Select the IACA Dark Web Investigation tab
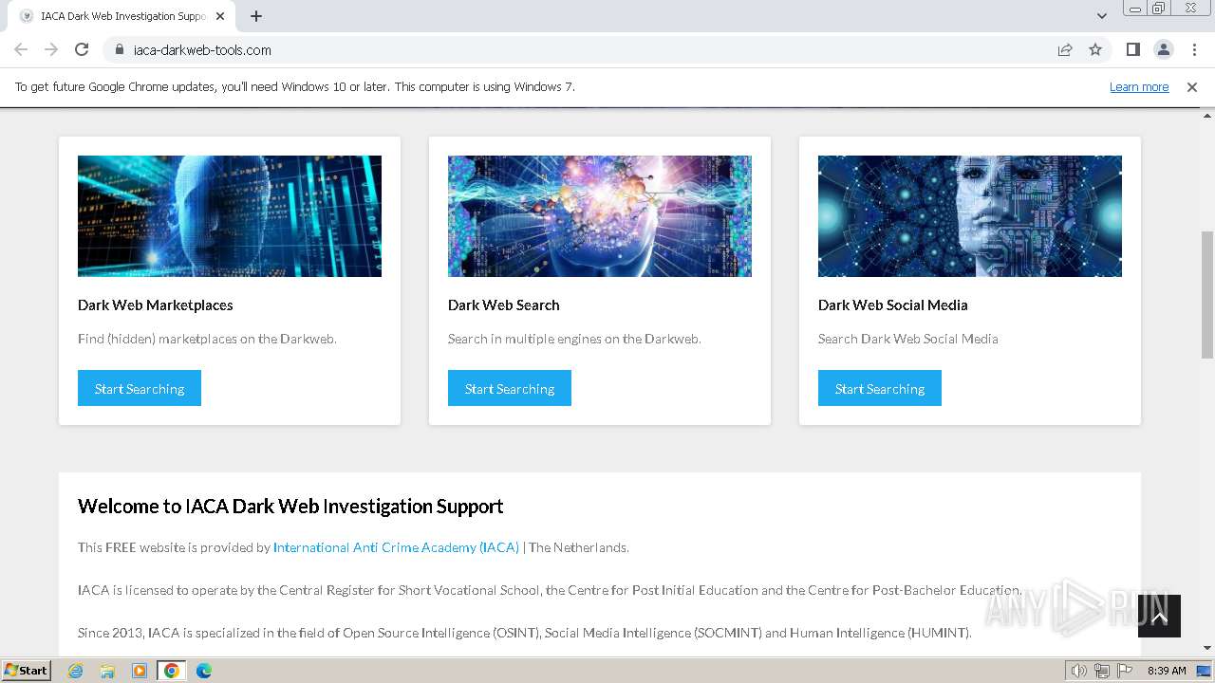The height and width of the screenshot is (683, 1215). coord(121,16)
